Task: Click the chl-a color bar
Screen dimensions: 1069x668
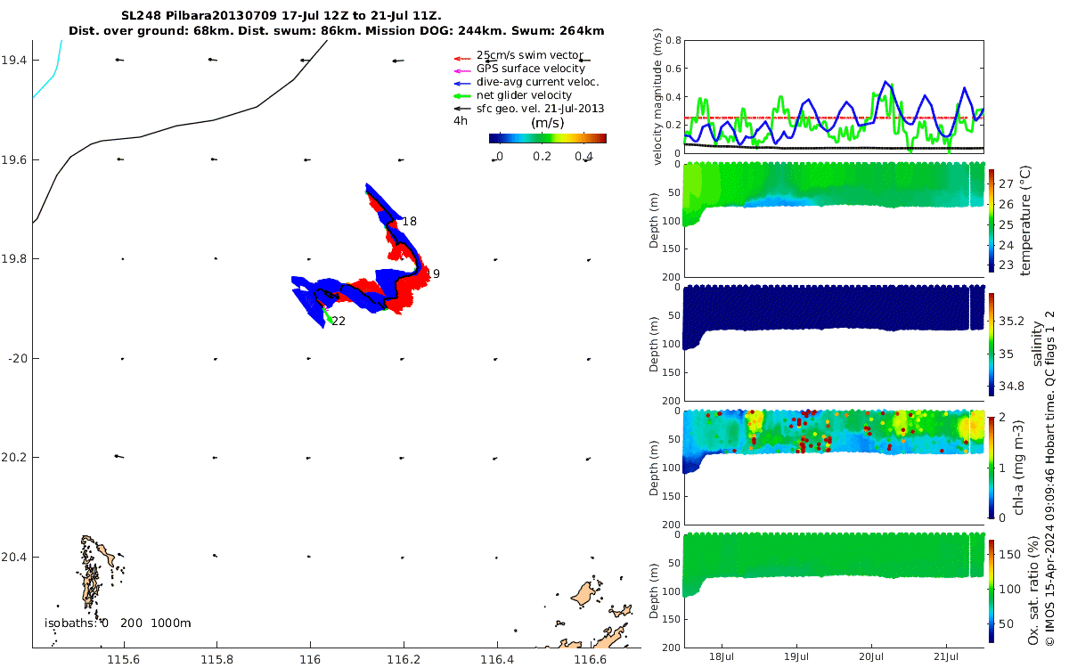Action: click(991, 467)
